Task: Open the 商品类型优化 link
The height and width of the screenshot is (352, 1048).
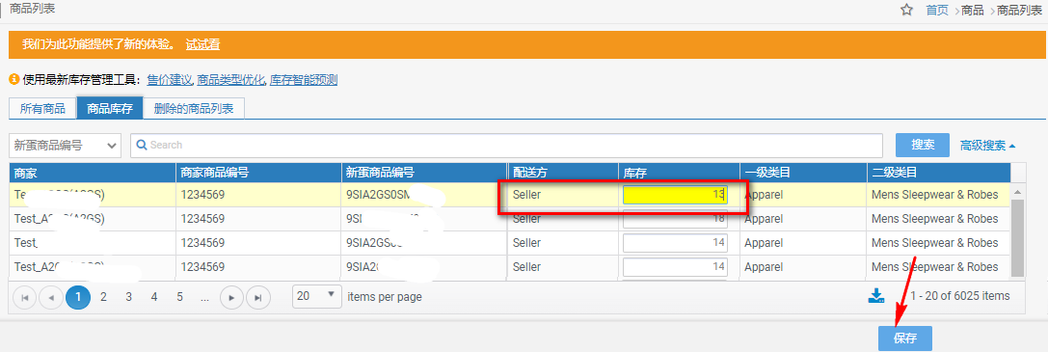Action: [x=231, y=80]
